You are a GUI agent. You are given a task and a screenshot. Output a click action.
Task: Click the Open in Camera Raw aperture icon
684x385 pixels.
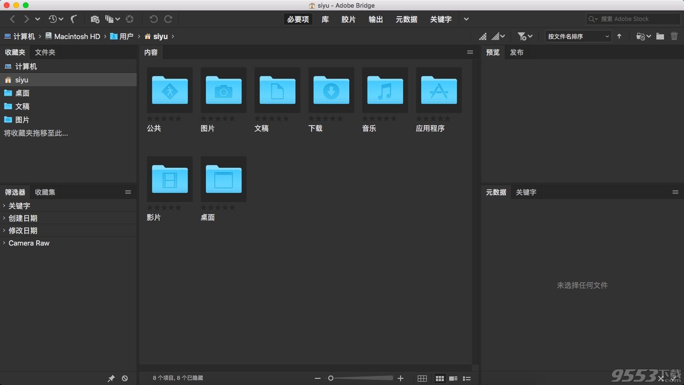click(130, 19)
